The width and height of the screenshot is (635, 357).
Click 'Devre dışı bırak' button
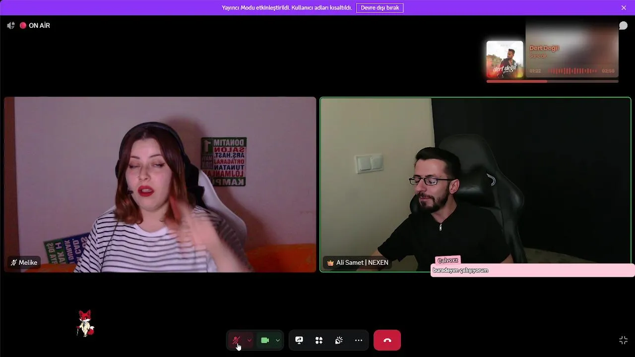[380, 8]
